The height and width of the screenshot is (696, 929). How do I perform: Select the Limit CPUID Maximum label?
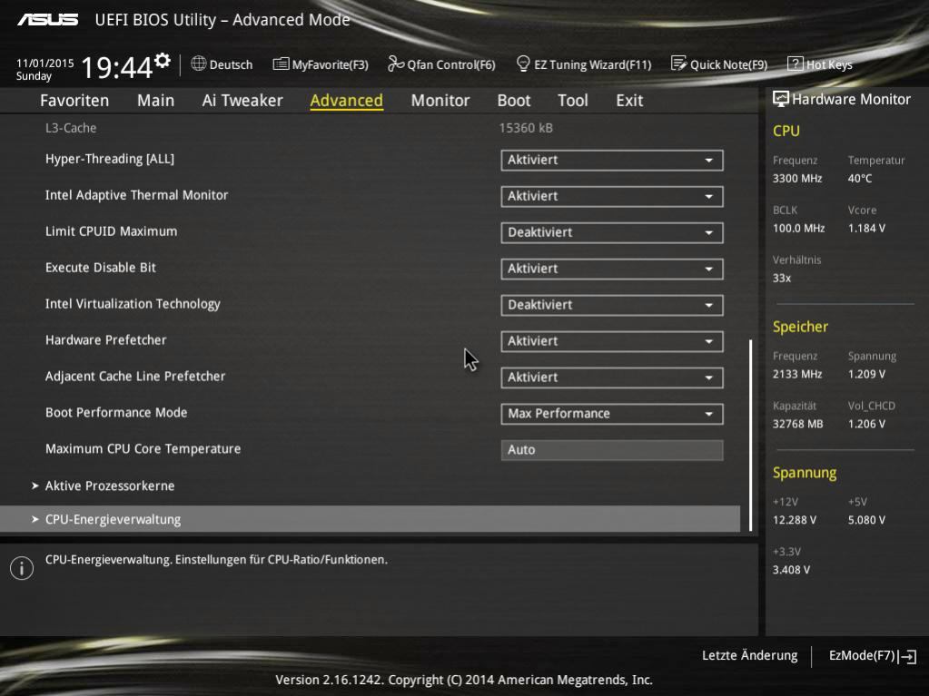tap(112, 231)
